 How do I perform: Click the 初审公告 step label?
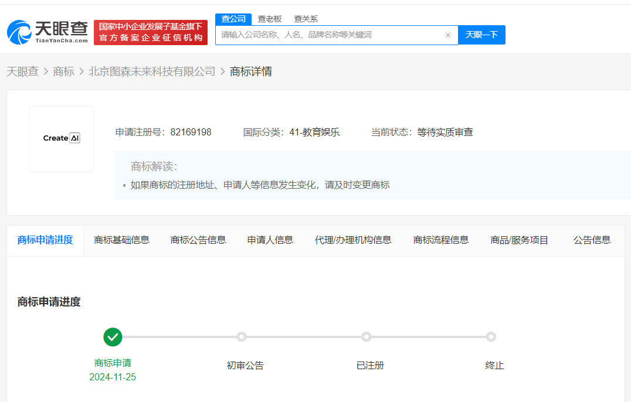coord(245,366)
